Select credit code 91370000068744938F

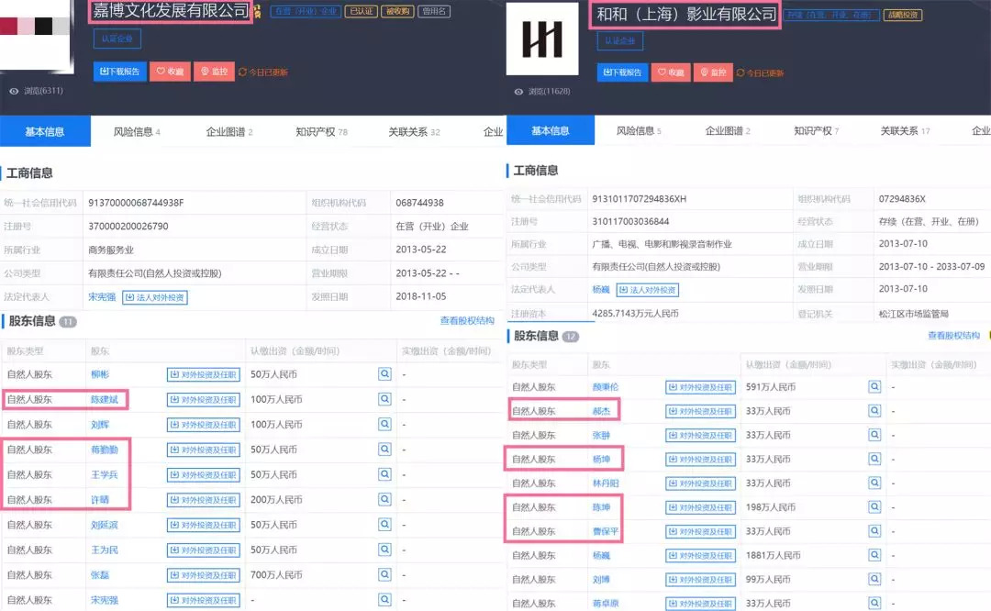pyautogui.click(x=136, y=203)
